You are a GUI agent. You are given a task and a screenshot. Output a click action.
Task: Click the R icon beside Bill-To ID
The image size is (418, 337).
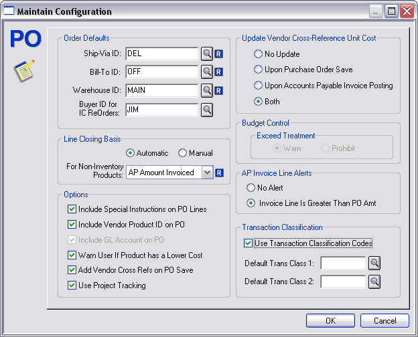218,72
